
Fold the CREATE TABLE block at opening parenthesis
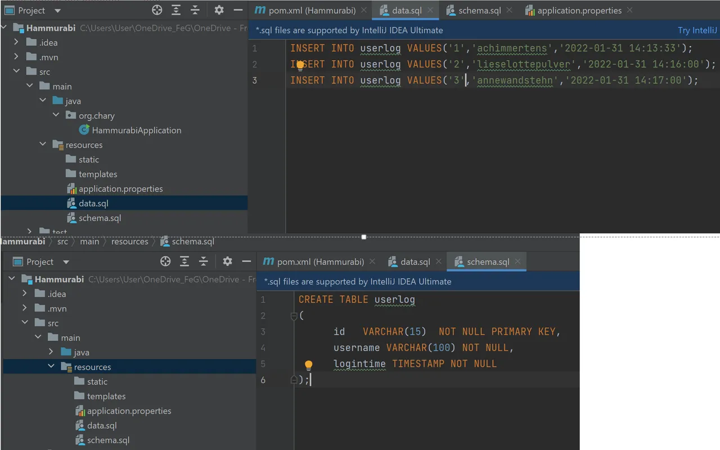click(294, 316)
